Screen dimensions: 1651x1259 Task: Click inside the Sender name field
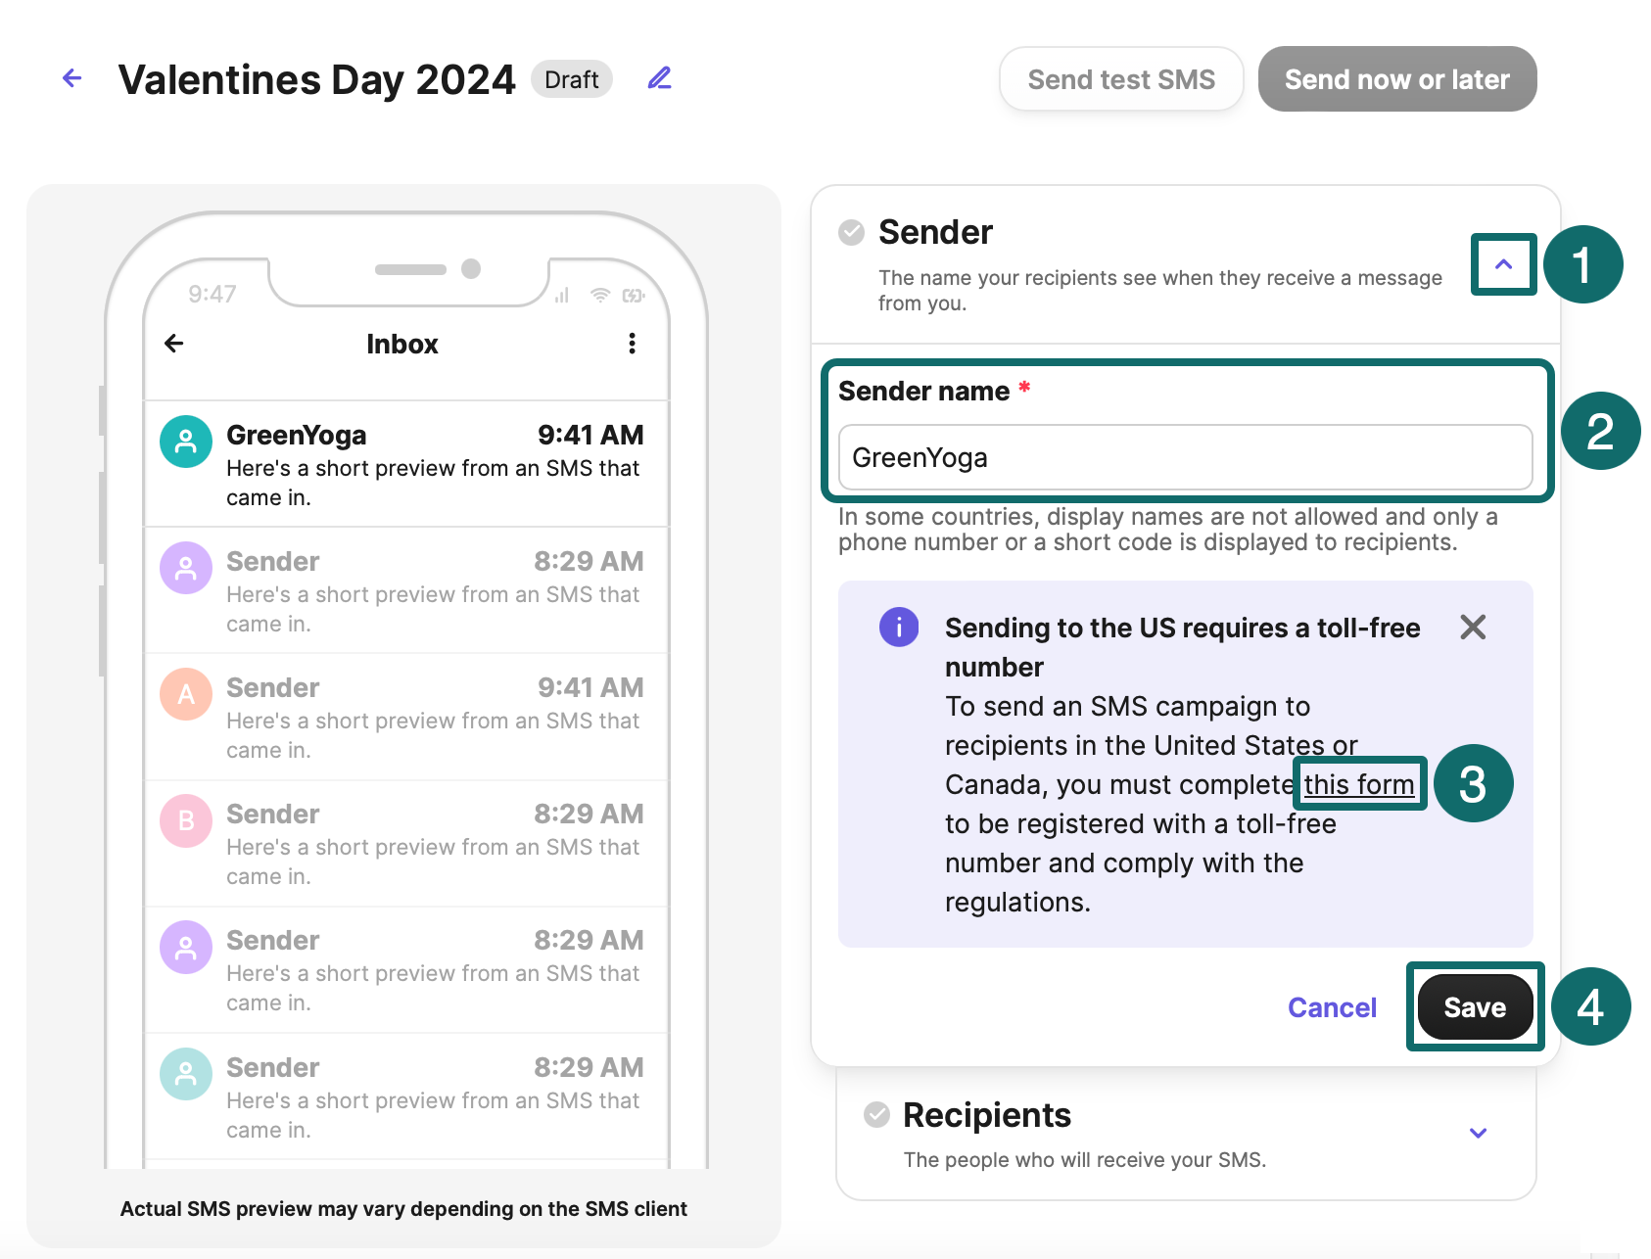coord(1185,457)
